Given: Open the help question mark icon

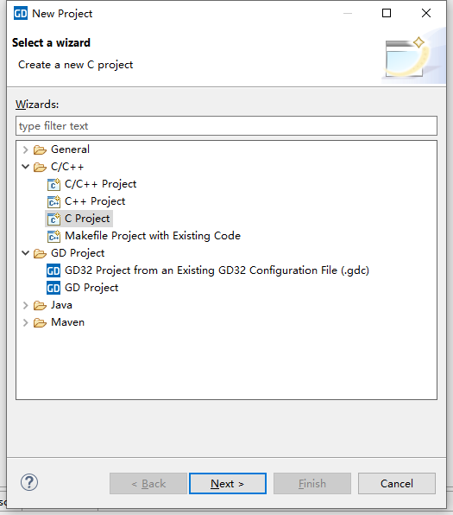Looking at the screenshot, I should click(x=29, y=482).
